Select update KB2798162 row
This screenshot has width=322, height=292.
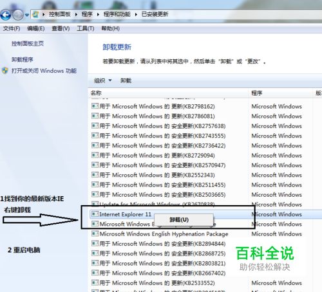pyautogui.click(x=157, y=106)
